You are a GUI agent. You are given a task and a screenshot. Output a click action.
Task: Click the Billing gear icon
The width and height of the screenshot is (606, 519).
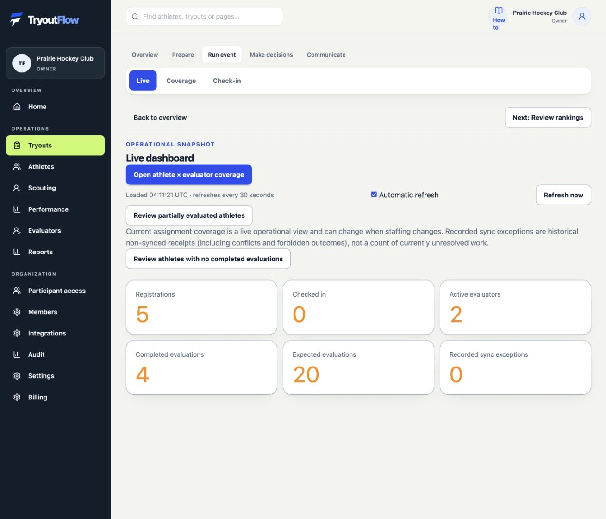(x=17, y=398)
